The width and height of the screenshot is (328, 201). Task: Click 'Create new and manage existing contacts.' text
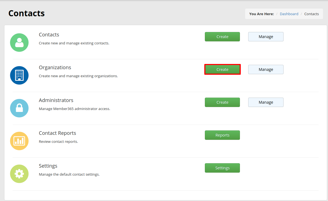tap(74, 43)
